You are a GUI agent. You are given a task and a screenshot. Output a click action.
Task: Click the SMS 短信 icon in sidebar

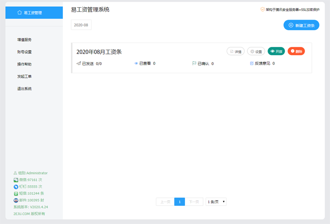[x=16, y=193]
